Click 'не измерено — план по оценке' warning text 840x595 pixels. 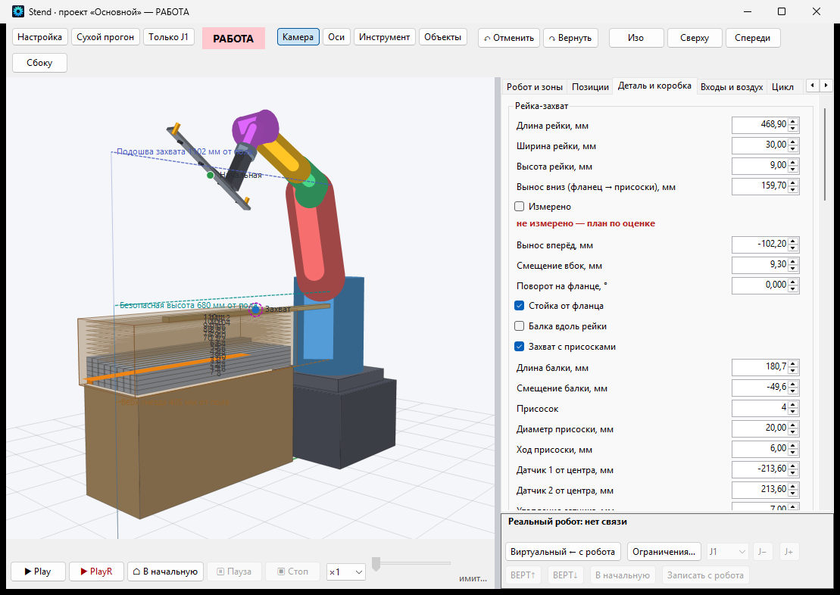click(586, 223)
